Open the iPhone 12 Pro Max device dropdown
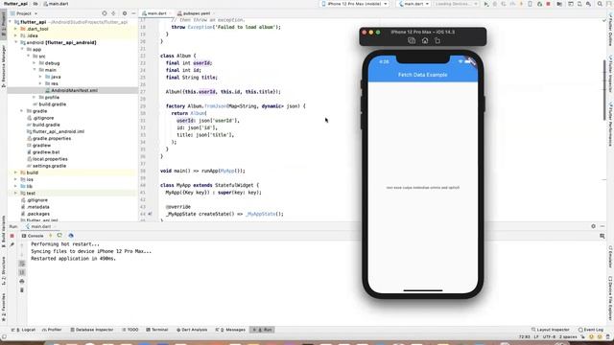The image size is (614, 345). tap(355, 4)
